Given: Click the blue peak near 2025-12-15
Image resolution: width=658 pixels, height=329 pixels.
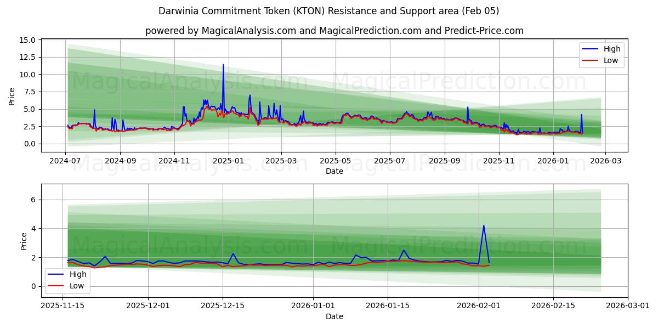Looking at the screenshot, I should click(x=232, y=254).
